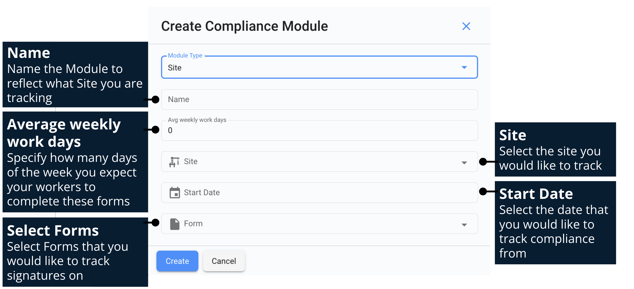Click the site crane icon
Image resolution: width=634 pixels, height=289 pixels.
pyautogui.click(x=174, y=162)
